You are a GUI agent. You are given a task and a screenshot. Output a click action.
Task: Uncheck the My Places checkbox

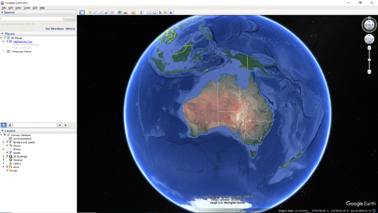(5, 38)
